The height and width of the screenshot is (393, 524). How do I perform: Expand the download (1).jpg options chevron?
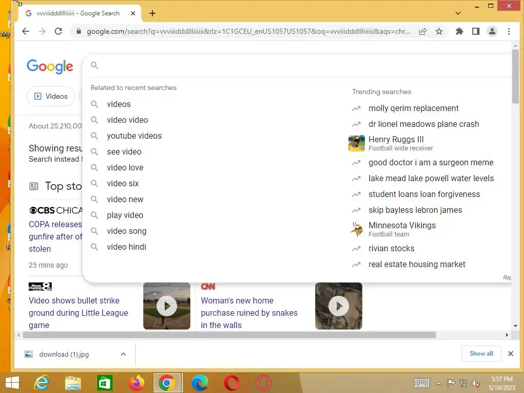(123, 354)
